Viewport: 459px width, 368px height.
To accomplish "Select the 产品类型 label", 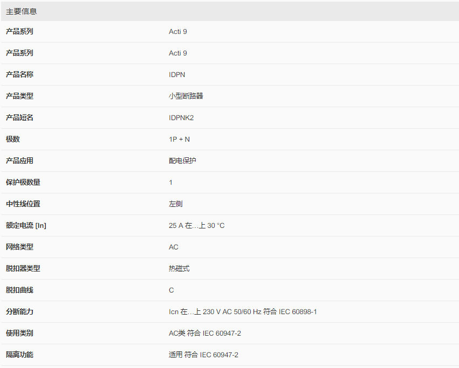I will [19, 96].
